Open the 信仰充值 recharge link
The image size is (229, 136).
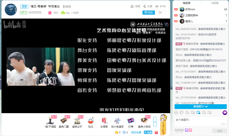tap(136, 132)
